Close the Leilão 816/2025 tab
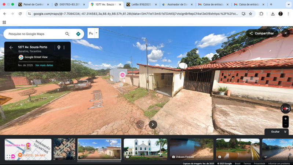Screen dimensions: 293x165 click(x=156, y=4)
